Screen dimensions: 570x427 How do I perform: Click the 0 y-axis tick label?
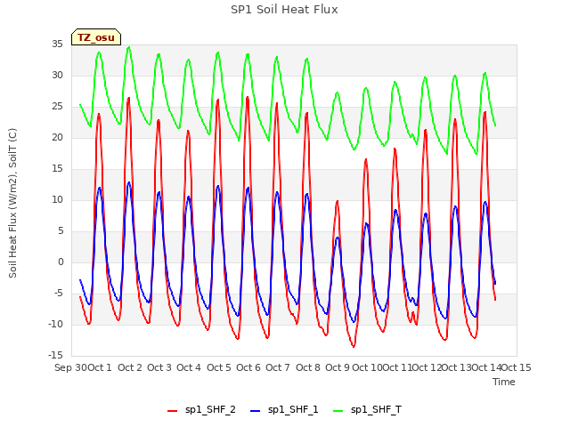click(61, 262)
